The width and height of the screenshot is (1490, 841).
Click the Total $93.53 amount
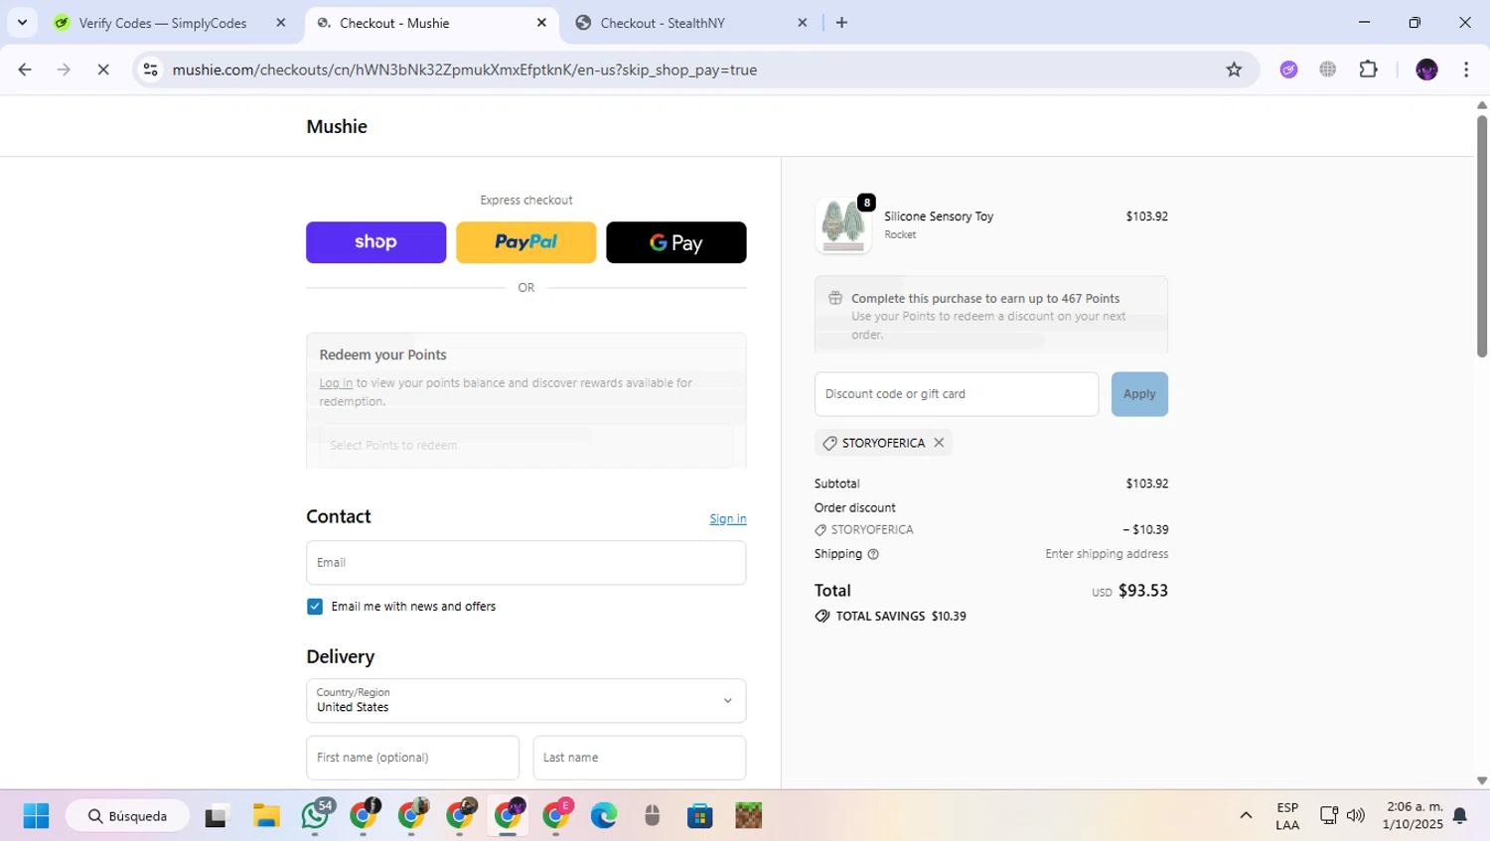click(1143, 591)
